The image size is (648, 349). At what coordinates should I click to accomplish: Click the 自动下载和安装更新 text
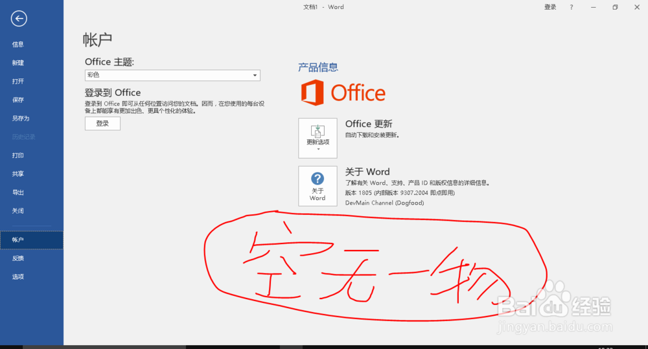click(x=373, y=135)
